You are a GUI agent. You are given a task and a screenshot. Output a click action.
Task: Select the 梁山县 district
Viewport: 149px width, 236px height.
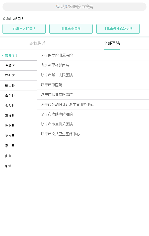click(x=19, y=146)
